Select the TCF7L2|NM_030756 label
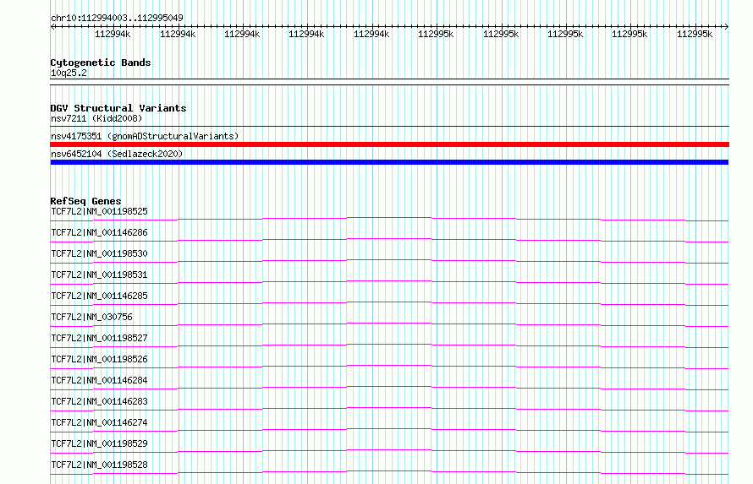The height and width of the screenshot is (484, 753). pyautogui.click(x=91, y=317)
